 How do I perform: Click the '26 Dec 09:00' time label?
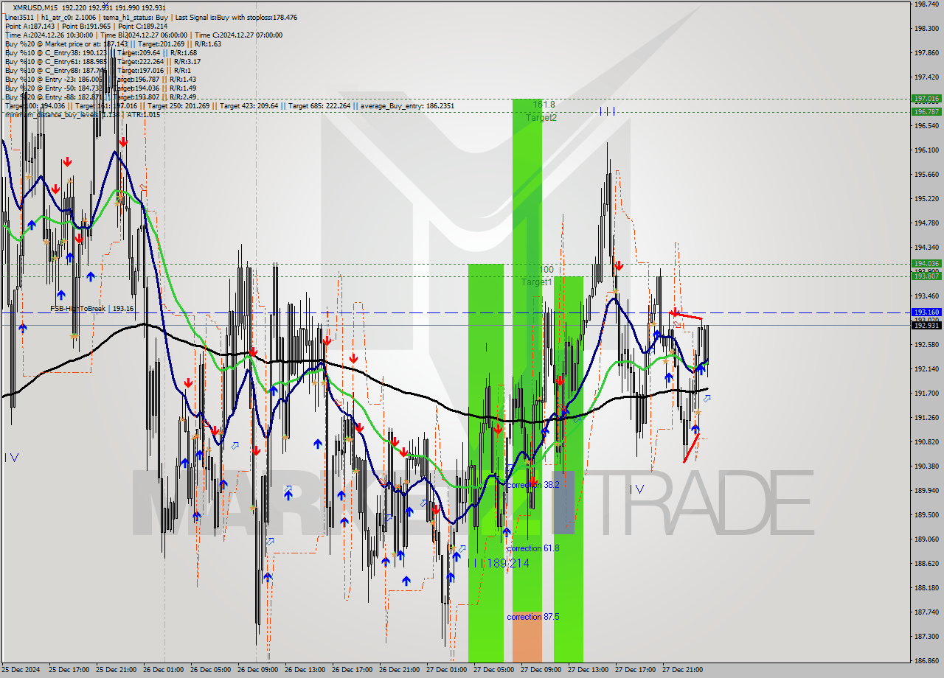click(258, 670)
